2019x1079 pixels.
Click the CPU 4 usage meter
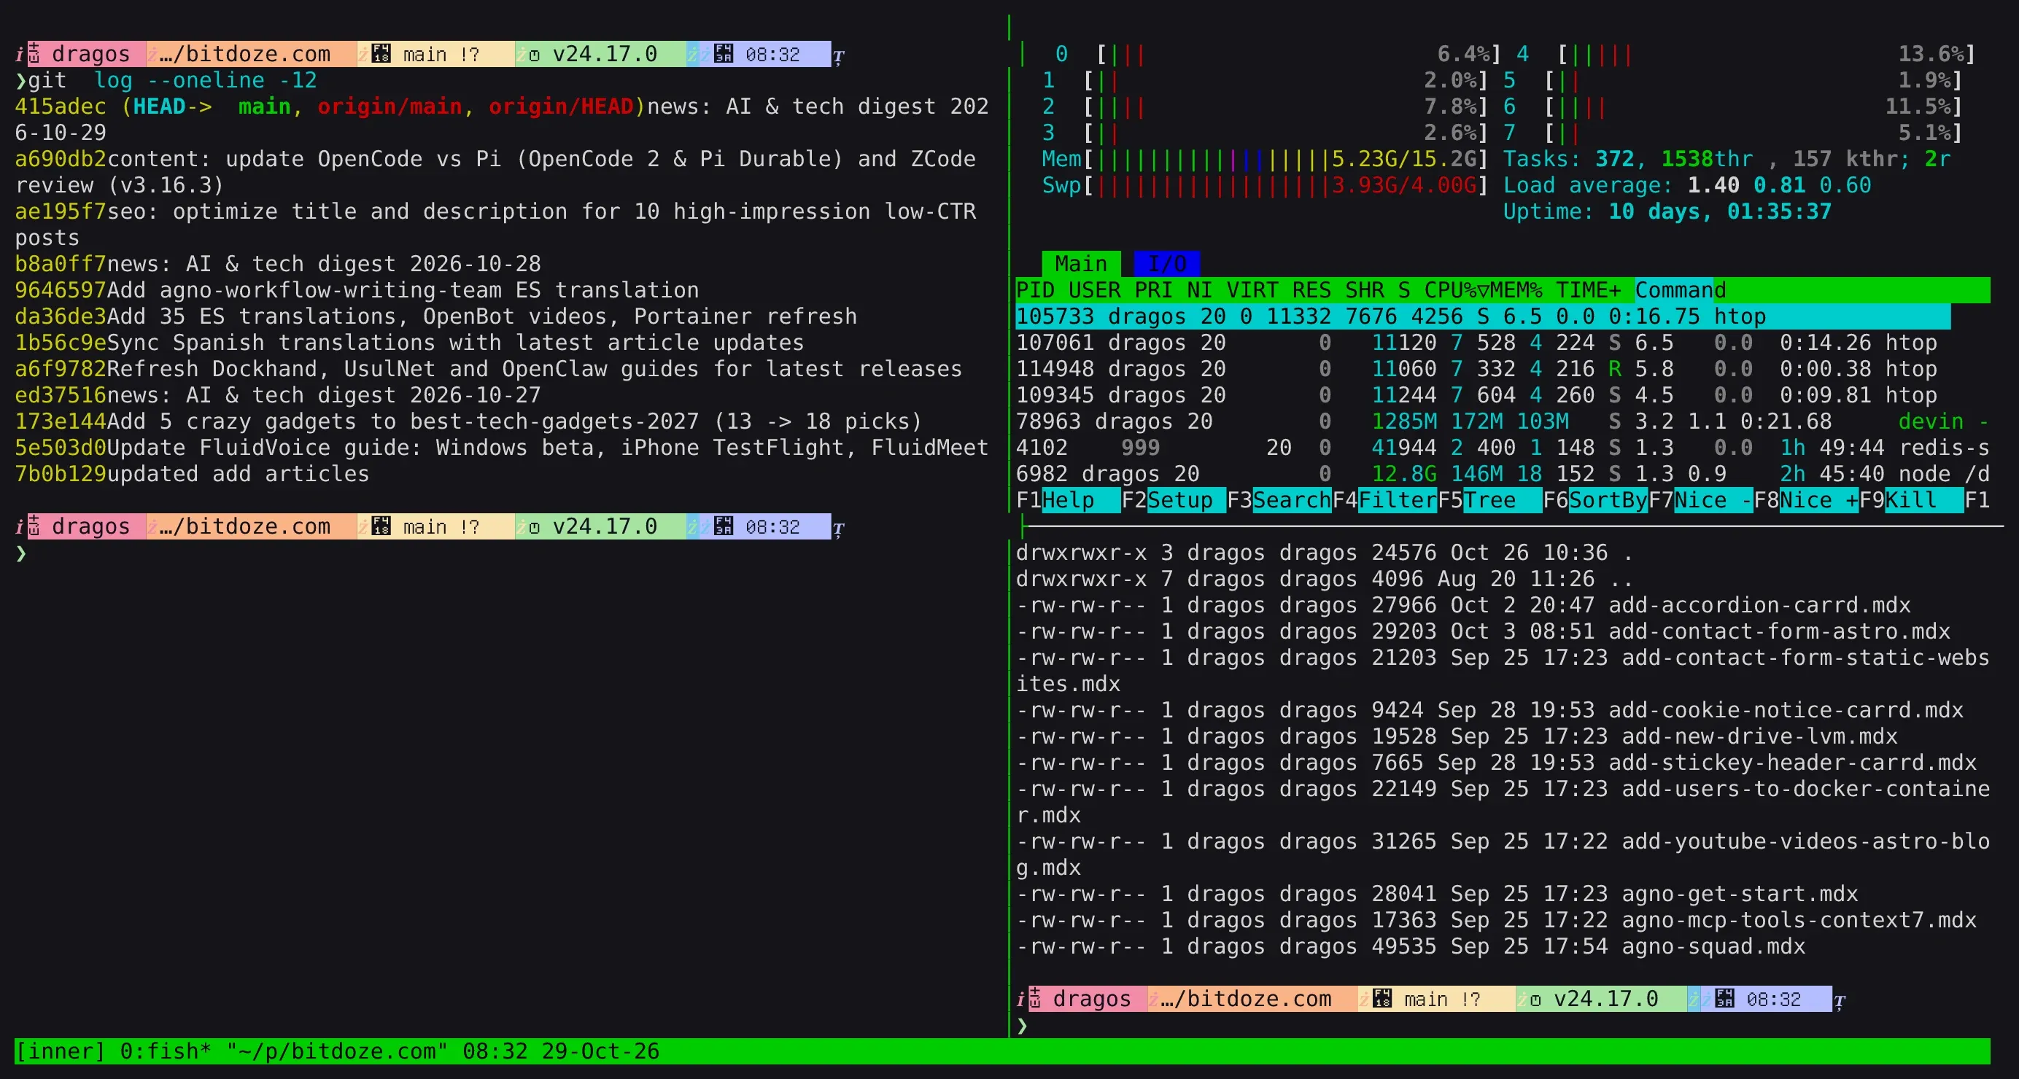point(1746,54)
